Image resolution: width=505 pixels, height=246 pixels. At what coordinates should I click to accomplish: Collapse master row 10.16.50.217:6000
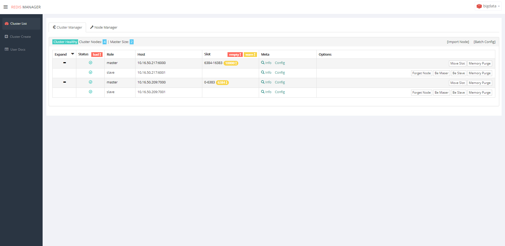(64, 63)
